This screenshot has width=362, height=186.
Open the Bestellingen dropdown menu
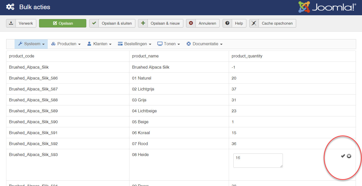[135, 44]
